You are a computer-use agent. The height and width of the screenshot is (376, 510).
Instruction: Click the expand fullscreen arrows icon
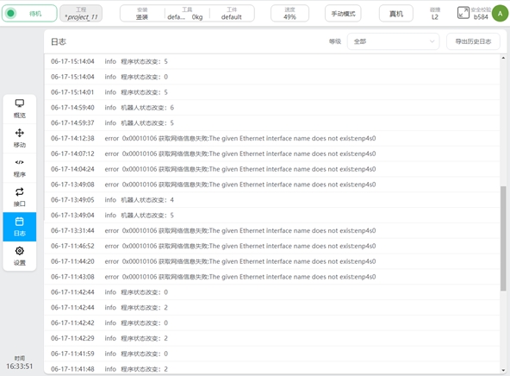[463, 13]
